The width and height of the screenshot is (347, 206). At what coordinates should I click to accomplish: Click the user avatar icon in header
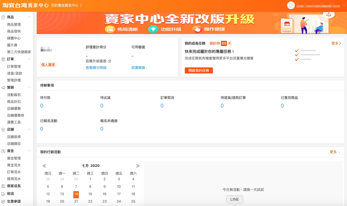point(291,5)
